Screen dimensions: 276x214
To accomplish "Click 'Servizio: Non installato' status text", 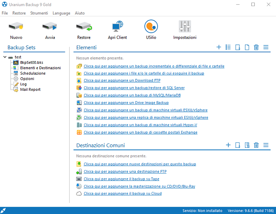I will coord(202,211).
